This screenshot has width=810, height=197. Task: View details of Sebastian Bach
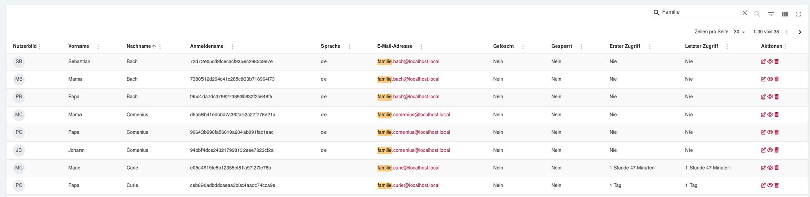tap(770, 62)
